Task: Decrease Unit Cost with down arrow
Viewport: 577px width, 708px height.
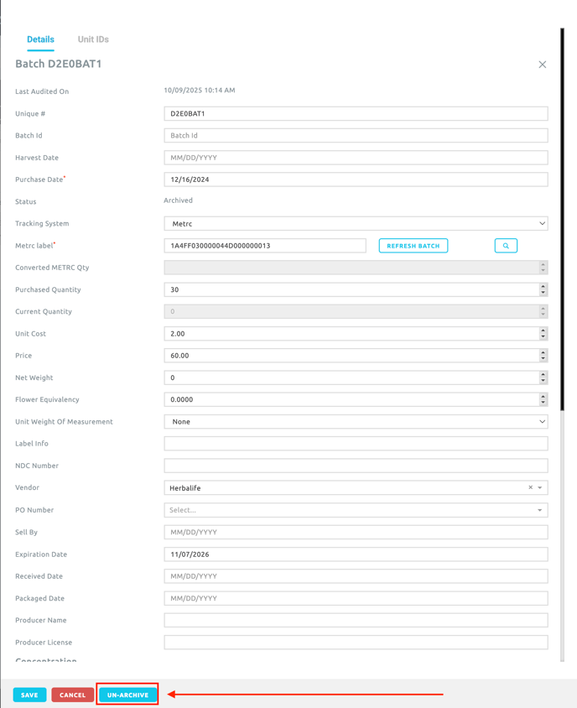Action: (543, 336)
